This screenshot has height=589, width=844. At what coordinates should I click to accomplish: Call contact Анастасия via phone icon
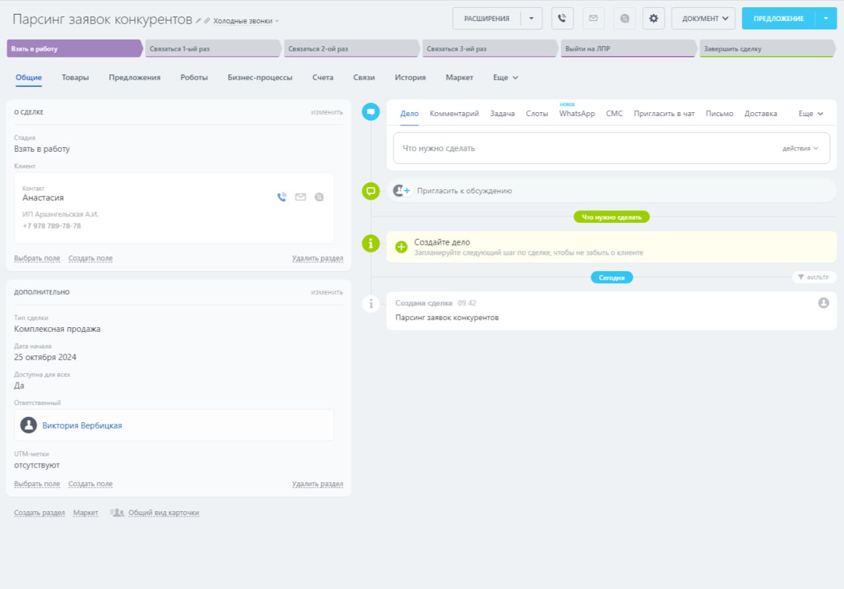click(282, 197)
